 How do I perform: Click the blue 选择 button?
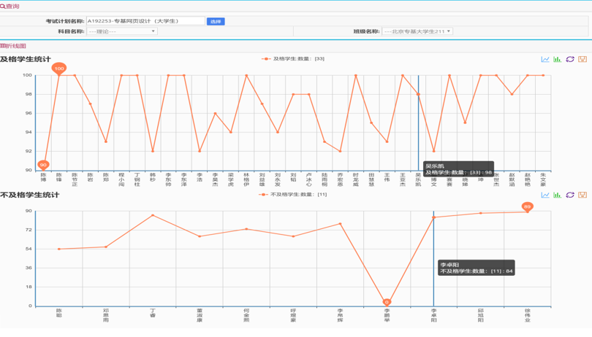coord(216,21)
